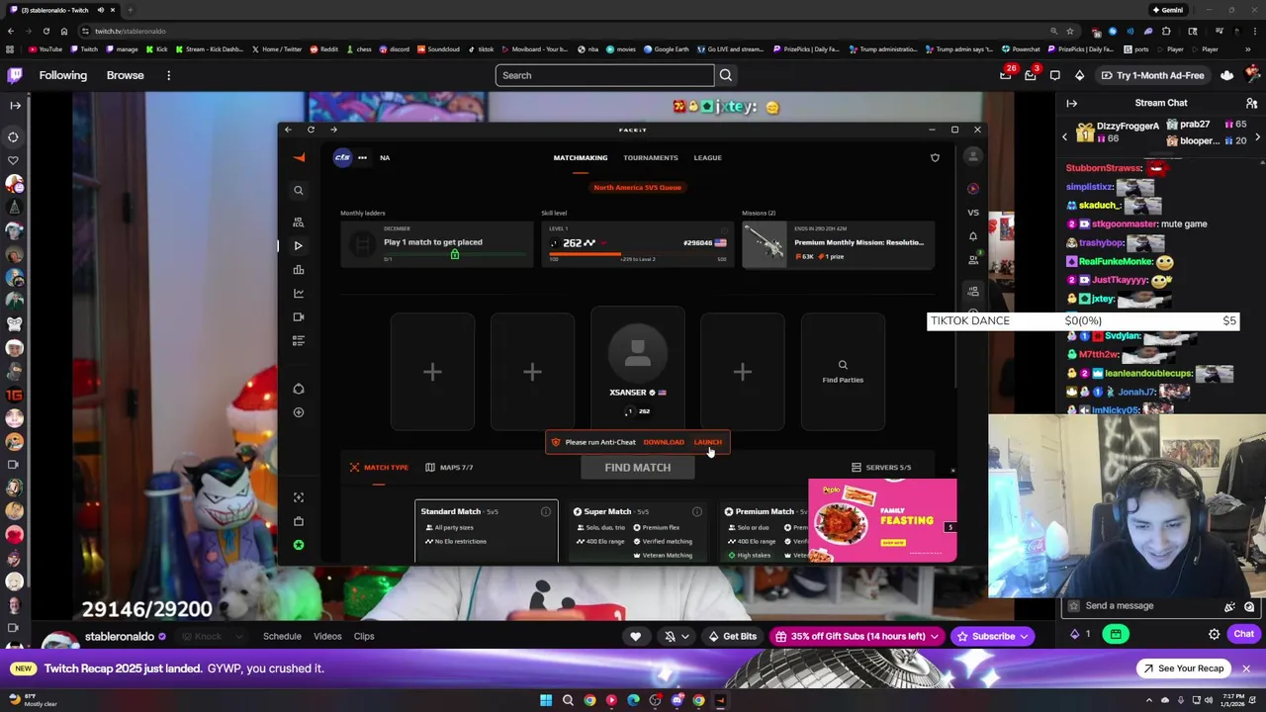Viewport: 1266px width, 712px height.
Task: Open the chat community users icon
Action: pyautogui.click(x=1251, y=103)
